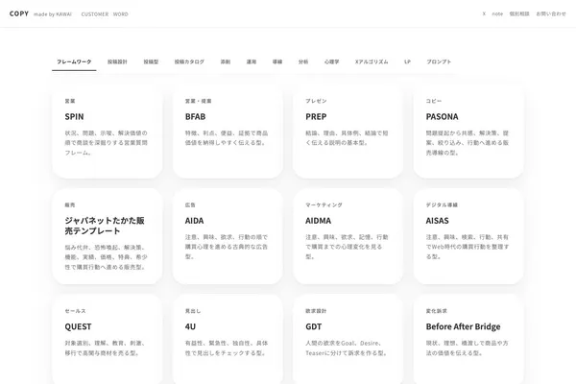Open the BFAB framework card
576x384 pixels.
(228, 132)
